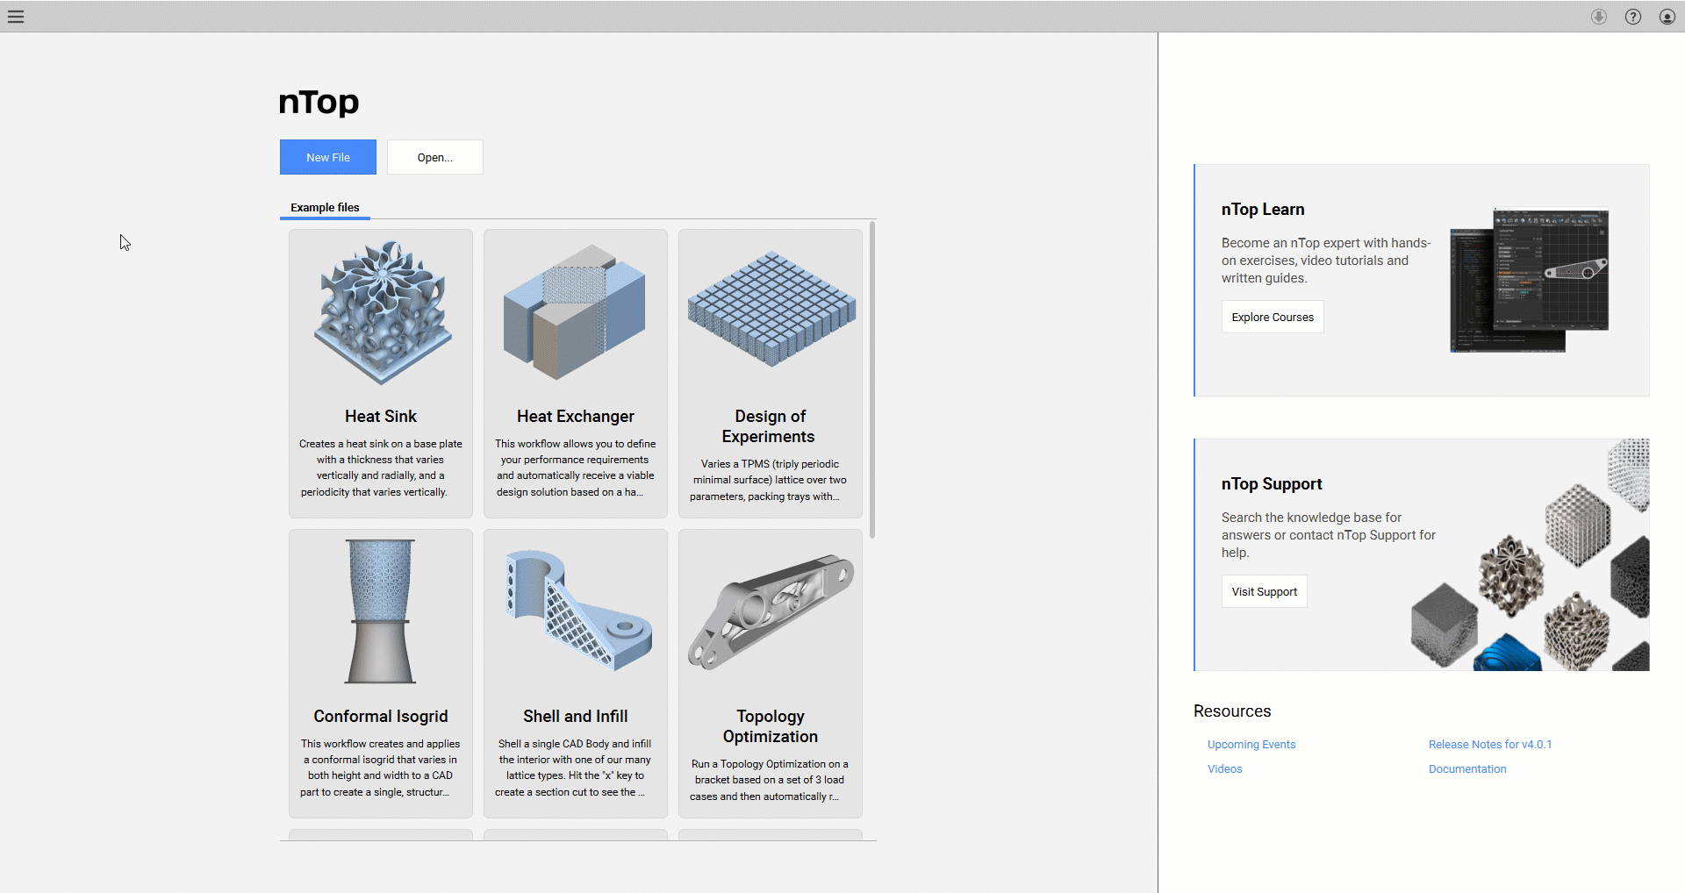Click the New File button
1685x893 pixels.
328,157
